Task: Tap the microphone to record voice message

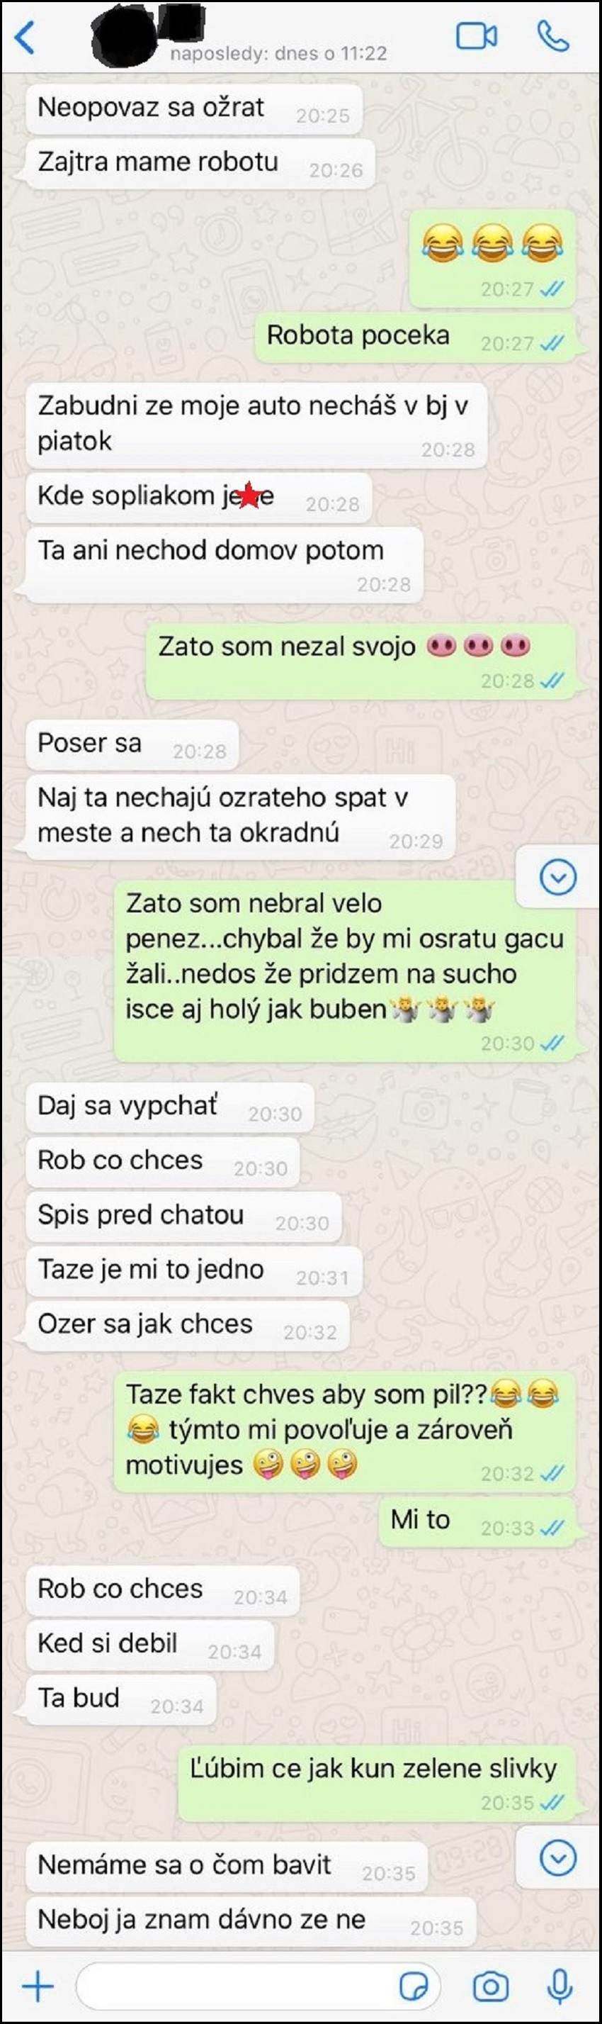Action: [x=560, y=1987]
